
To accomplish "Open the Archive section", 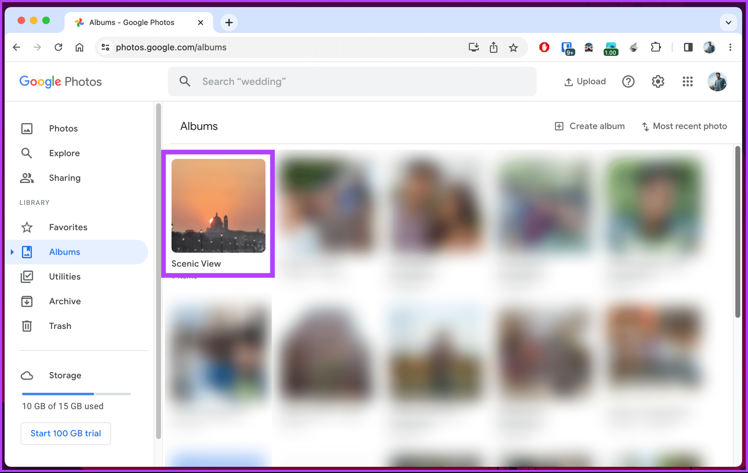I will pyautogui.click(x=65, y=301).
